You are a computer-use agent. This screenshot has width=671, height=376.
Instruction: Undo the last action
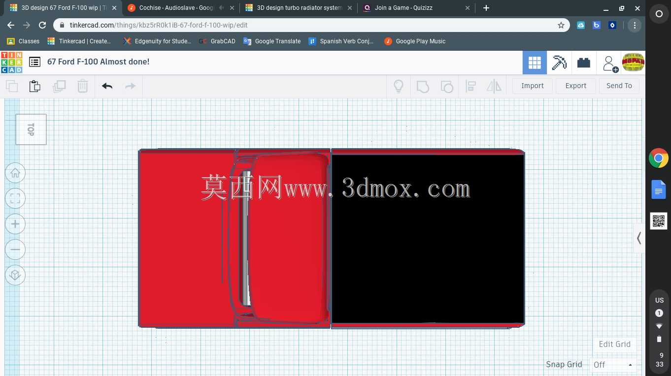coord(107,86)
